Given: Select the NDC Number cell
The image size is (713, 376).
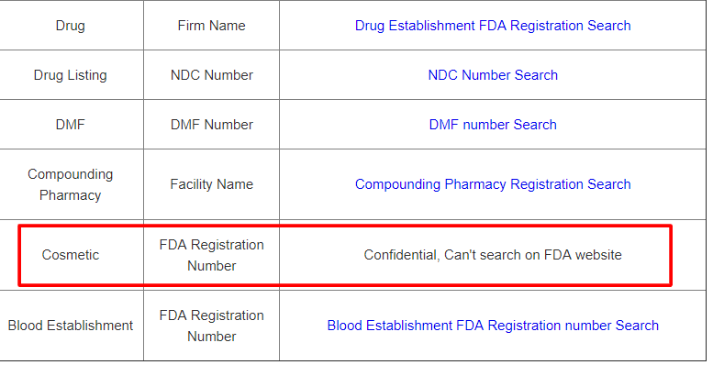Looking at the screenshot, I should [211, 75].
